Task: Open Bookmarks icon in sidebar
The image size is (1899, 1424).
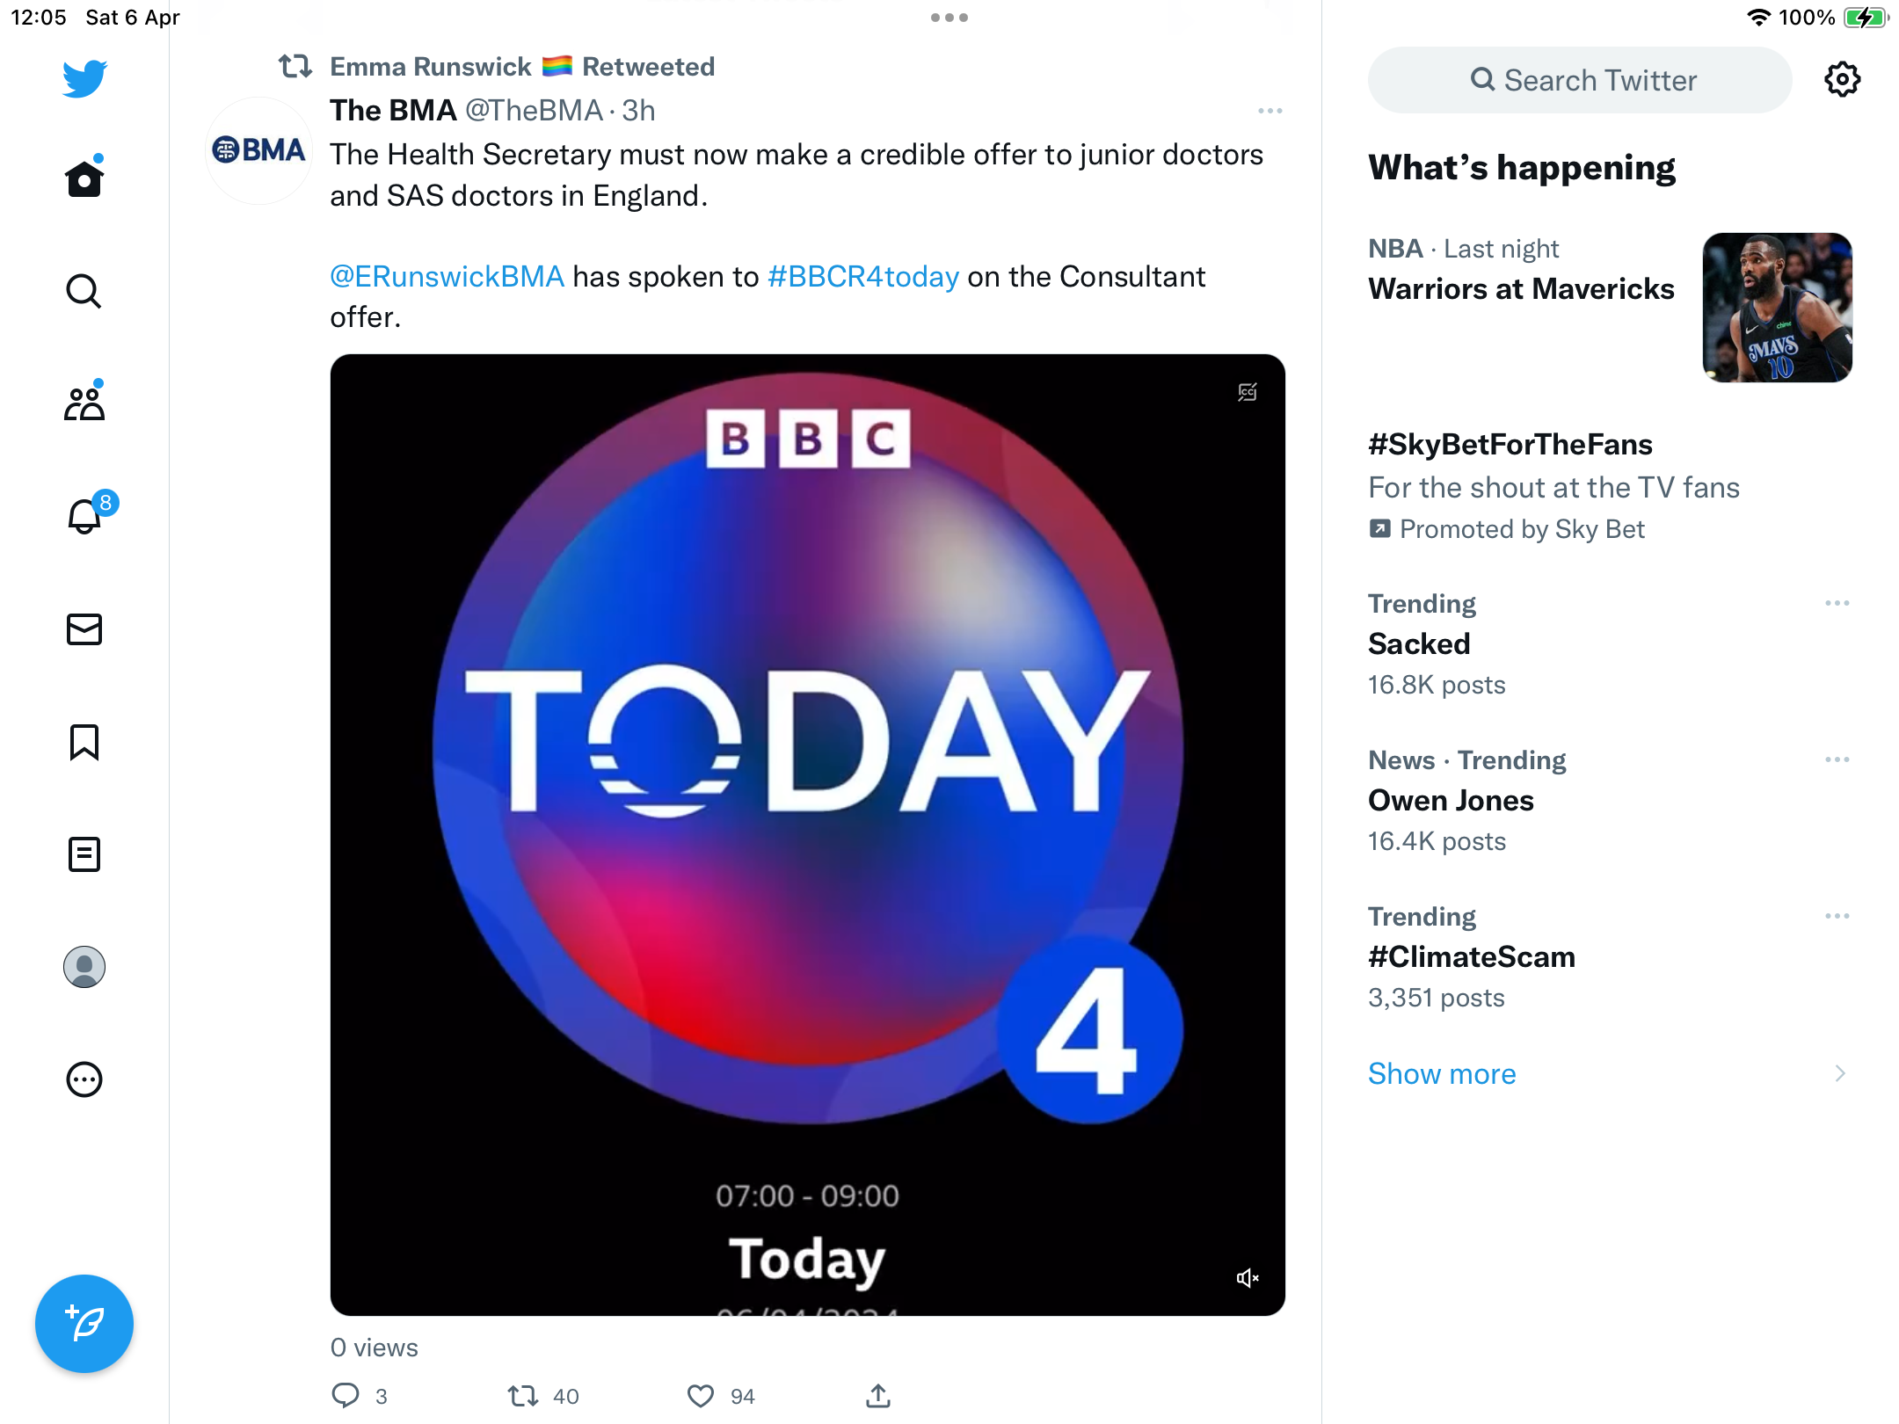Action: click(x=84, y=742)
